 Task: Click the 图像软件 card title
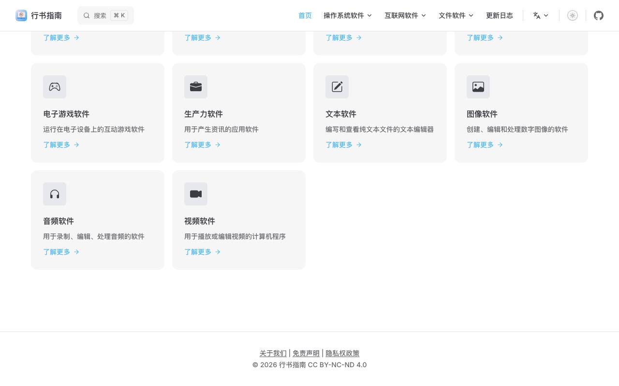(x=482, y=114)
